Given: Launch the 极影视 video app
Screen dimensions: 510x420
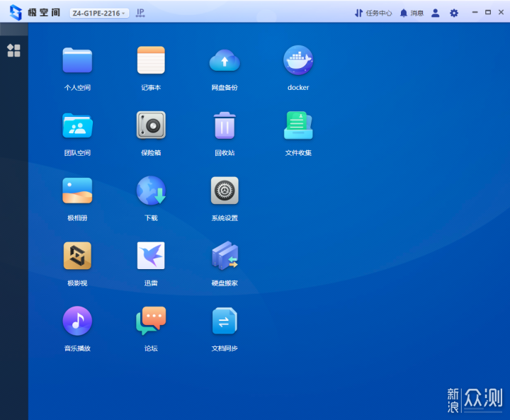Looking at the screenshot, I should pyautogui.click(x=77, y=256).
